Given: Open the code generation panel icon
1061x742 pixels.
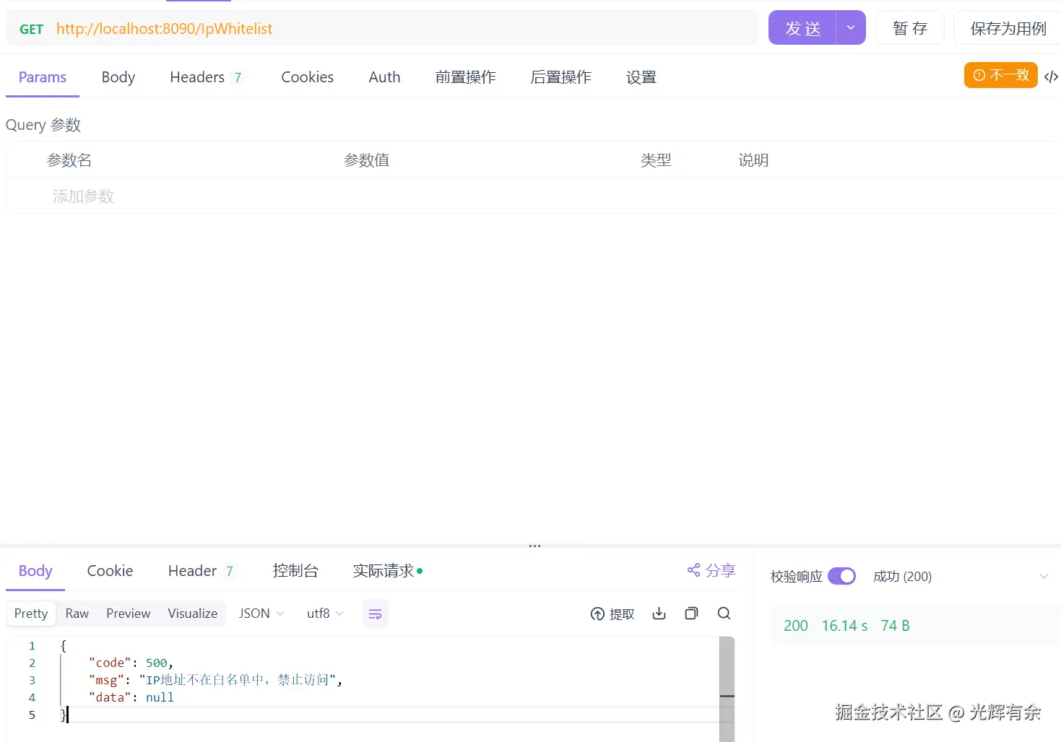Looking at the screenshot, I should pyautogui.click(x=1052, y=76).
